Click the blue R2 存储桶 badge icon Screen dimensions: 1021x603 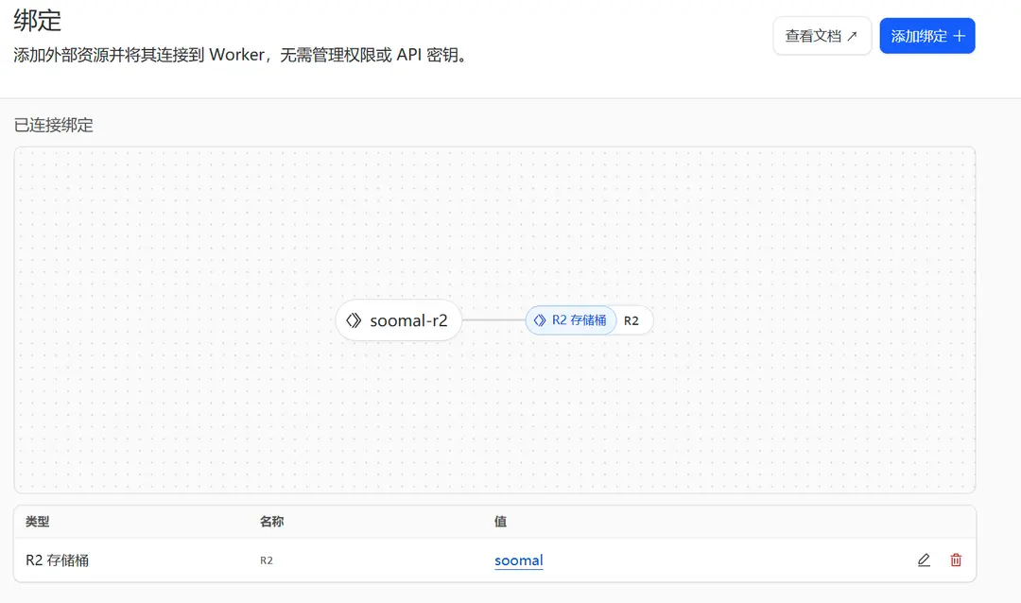[539, 320]
